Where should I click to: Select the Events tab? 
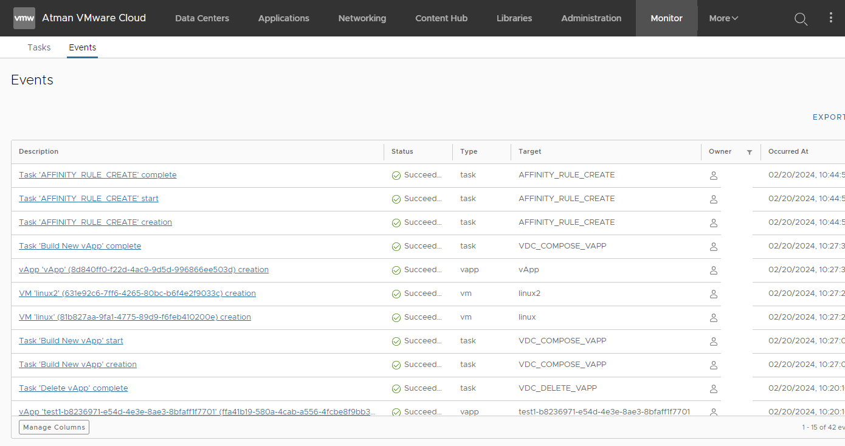[x=82, y=47]
